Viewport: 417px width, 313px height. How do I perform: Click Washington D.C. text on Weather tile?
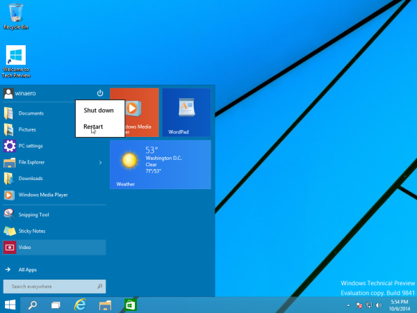click(x=163, y=158)
